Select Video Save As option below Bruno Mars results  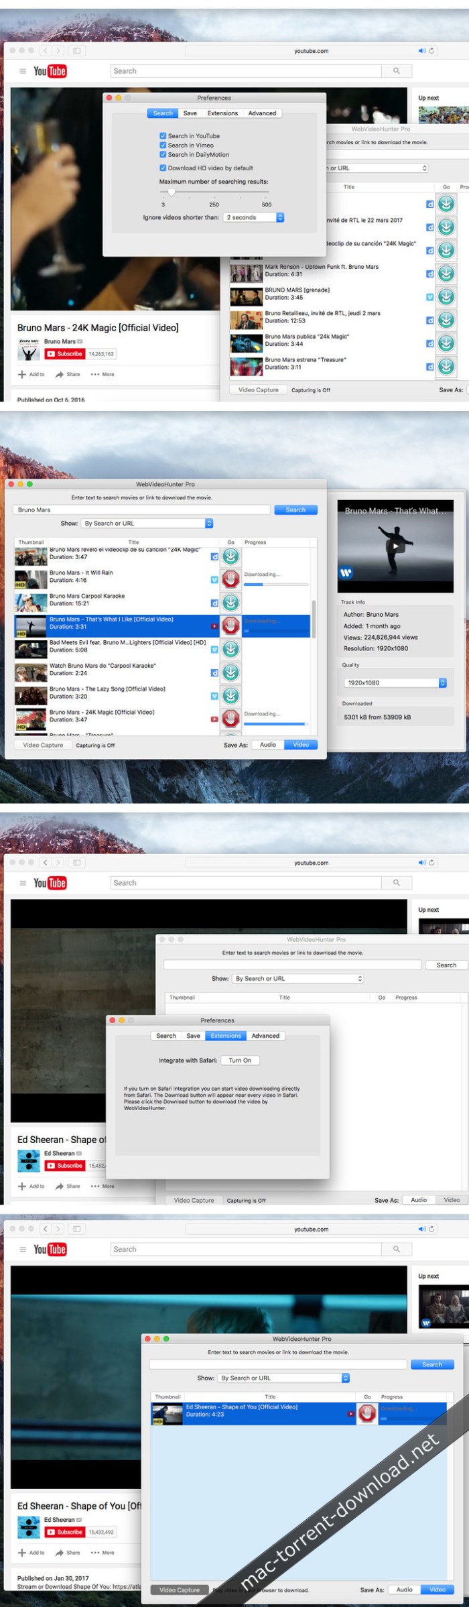(301, 744)
